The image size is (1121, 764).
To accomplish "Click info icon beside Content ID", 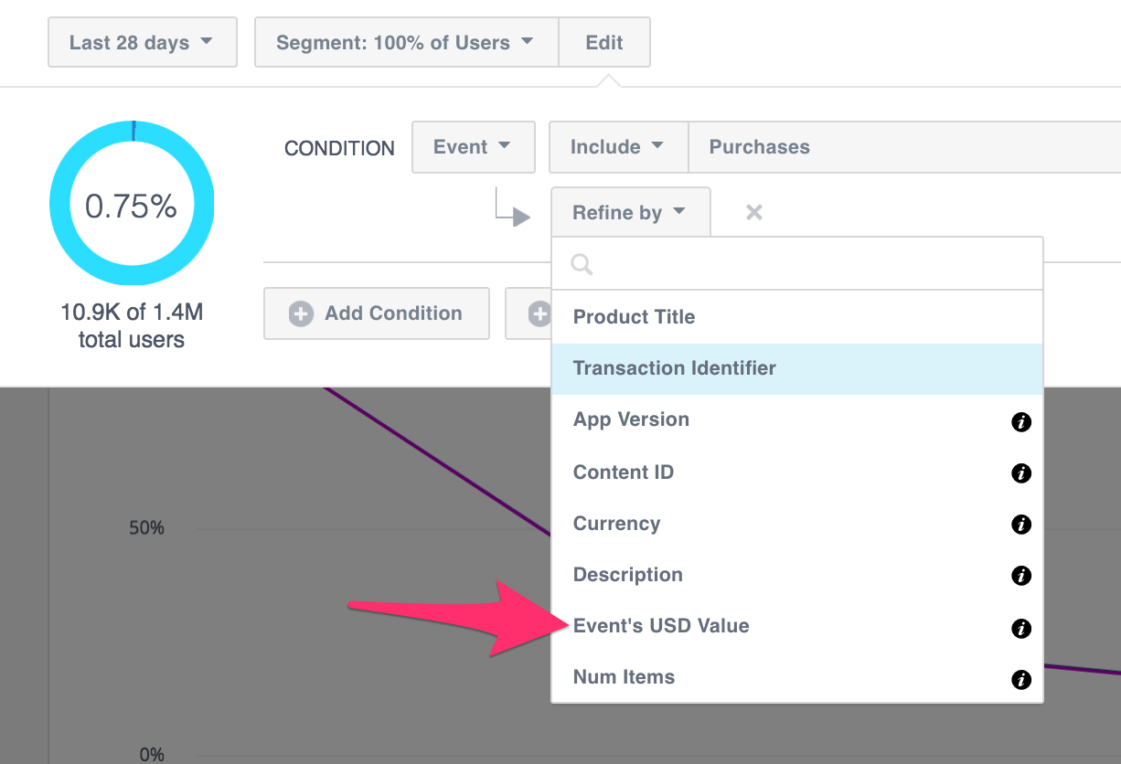I will tap(1021, 473).
